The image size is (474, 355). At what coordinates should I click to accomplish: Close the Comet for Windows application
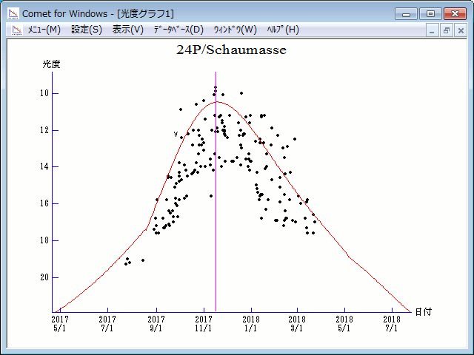coord(453,13)
